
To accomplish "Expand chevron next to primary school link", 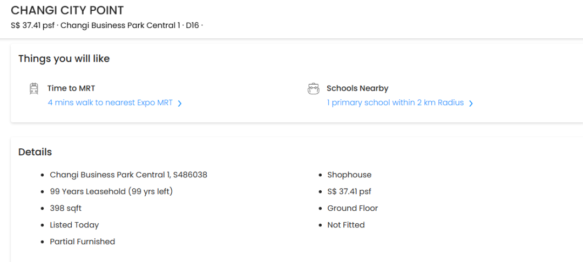I will tap(471, 104).
